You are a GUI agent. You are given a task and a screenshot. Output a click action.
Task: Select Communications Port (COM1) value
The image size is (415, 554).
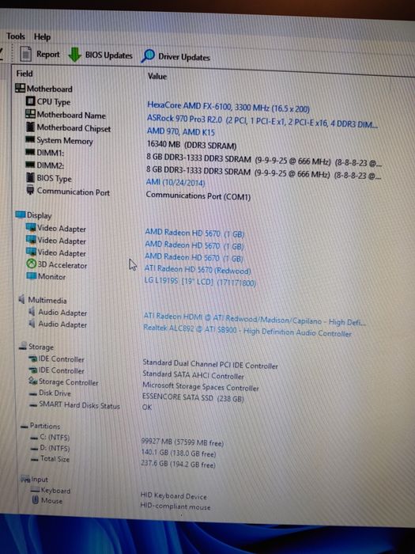(x=198, y=195)
